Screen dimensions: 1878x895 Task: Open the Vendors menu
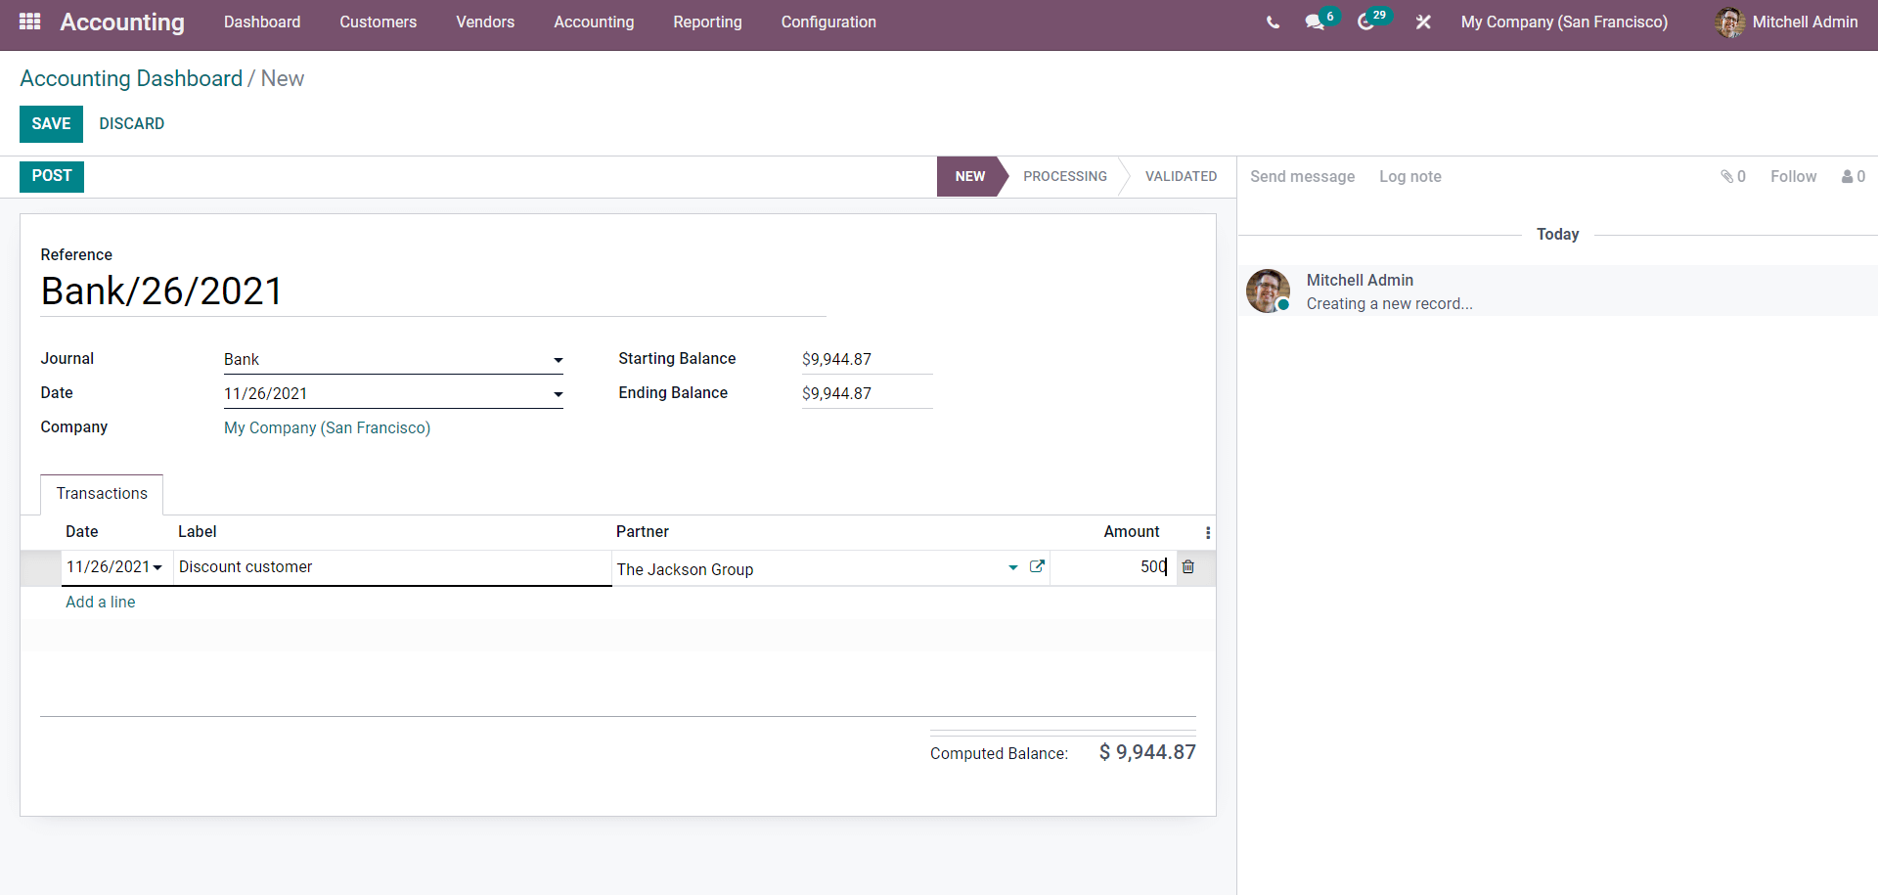485,22
